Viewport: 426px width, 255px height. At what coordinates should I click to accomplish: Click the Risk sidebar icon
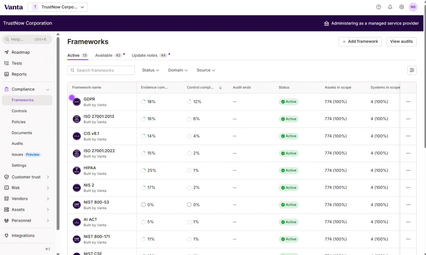point(6,188)
